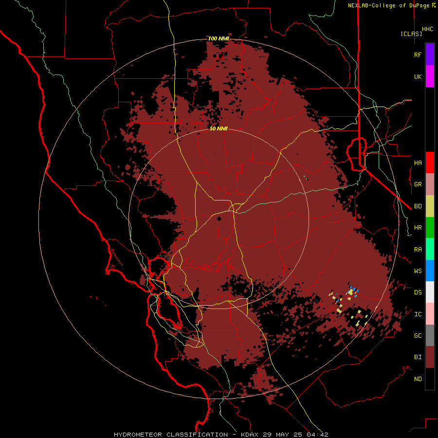Click the "RF" legend label
The height and width of the screenshot is (438, 438).
418,55
